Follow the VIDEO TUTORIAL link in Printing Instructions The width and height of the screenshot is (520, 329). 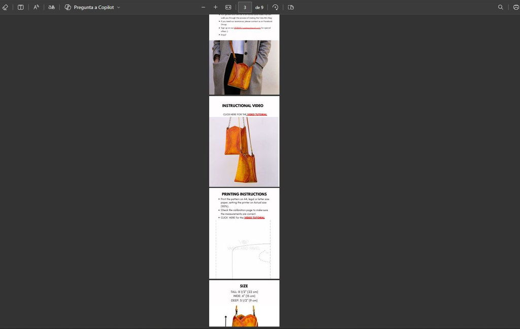click(x=254, y=218)
